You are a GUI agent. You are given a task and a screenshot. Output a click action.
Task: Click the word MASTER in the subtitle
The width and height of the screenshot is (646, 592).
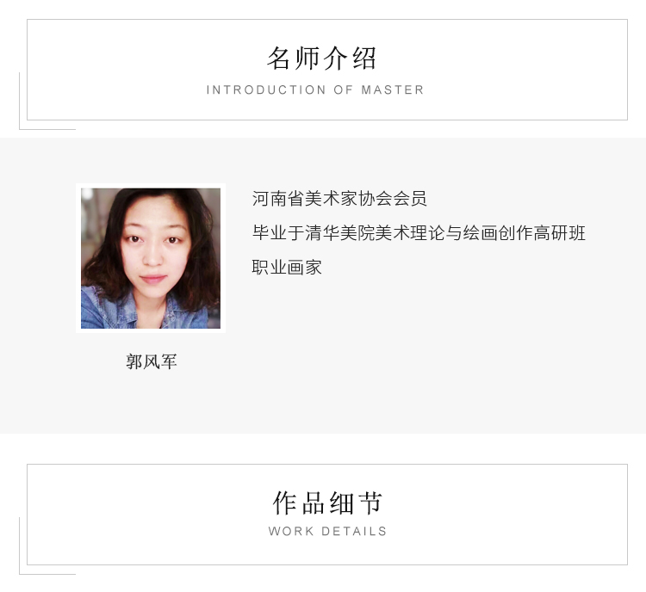click(392, 89)
